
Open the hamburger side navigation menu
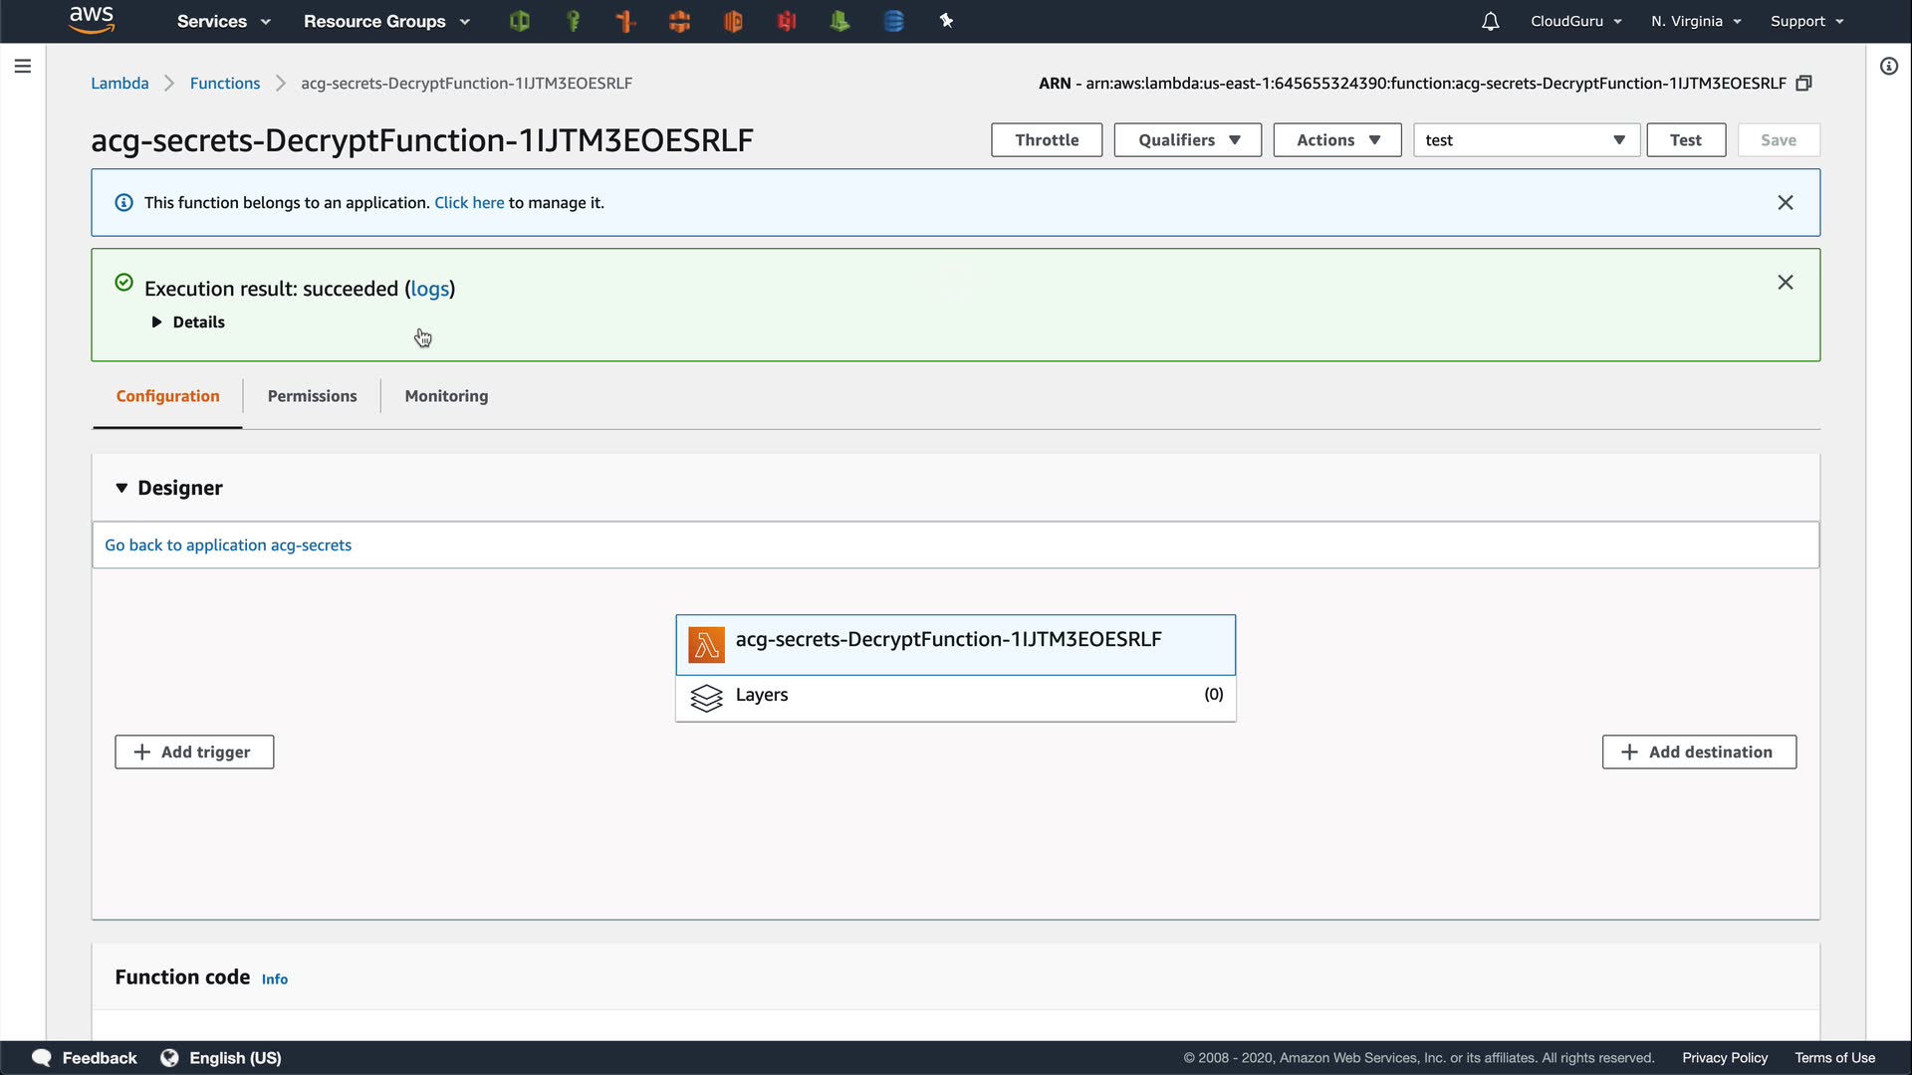tap(23, 67)
